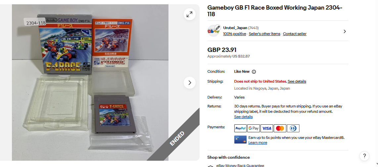
Task: Open Seller's other items link
Action: 264,34
